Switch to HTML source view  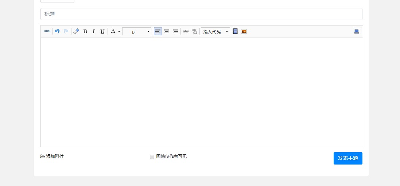tap(47, 31)
